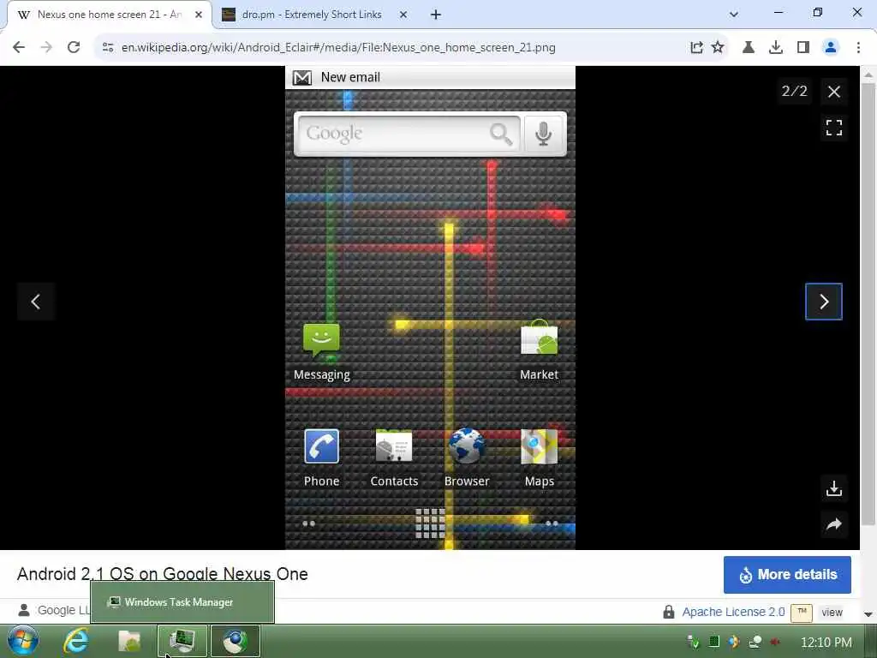Click the More details button
This screenshot has height=658, width=877.
point(787,575)
